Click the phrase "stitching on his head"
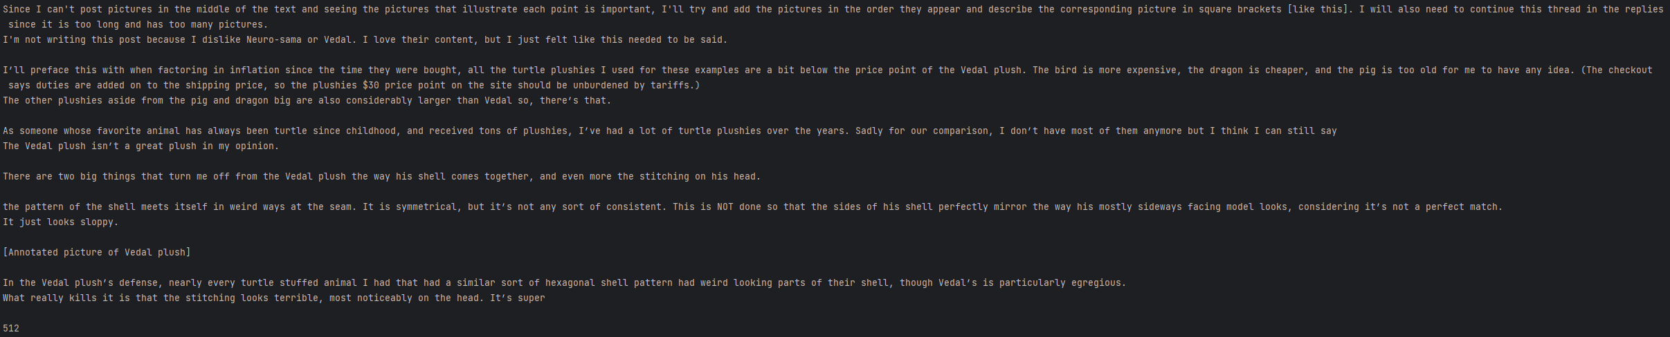1670x337 pixels. [698, 177]
